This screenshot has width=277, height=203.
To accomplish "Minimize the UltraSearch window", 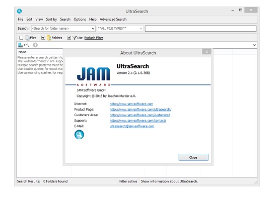I will [233, 11].
